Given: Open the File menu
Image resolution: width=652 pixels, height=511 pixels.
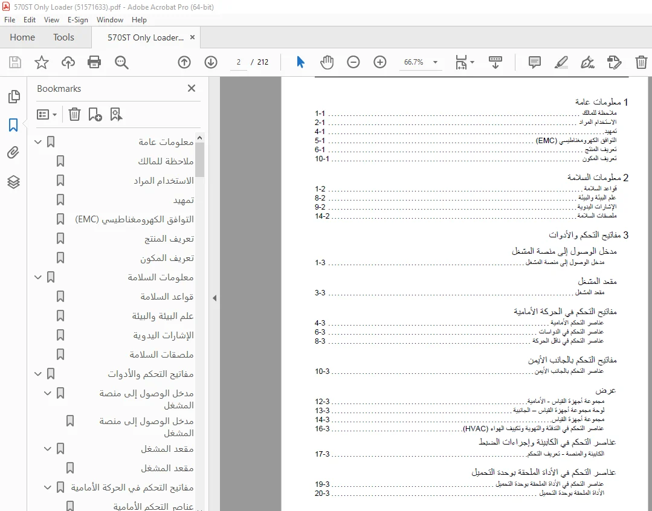Looking at the screenshot, I should tap(10, 19).
